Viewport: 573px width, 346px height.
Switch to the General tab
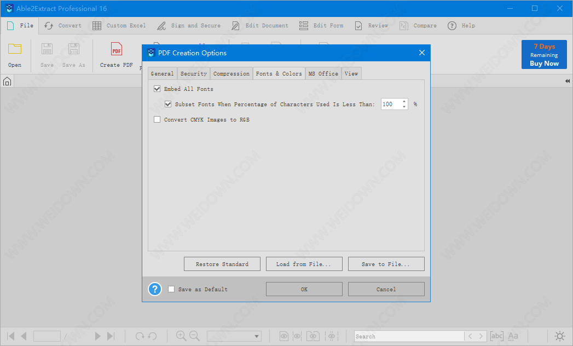tap(162, 73)
